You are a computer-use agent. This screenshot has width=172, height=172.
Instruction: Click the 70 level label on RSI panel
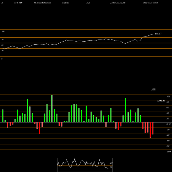tap(2, 40)
